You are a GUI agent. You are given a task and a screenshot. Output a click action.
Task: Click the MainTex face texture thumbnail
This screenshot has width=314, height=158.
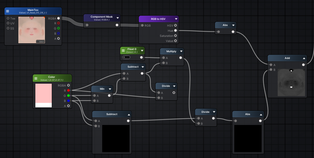click(31, 30)
